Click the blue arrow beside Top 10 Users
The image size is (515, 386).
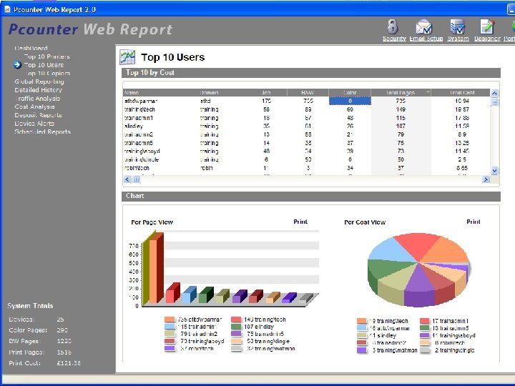coord(17,64)
